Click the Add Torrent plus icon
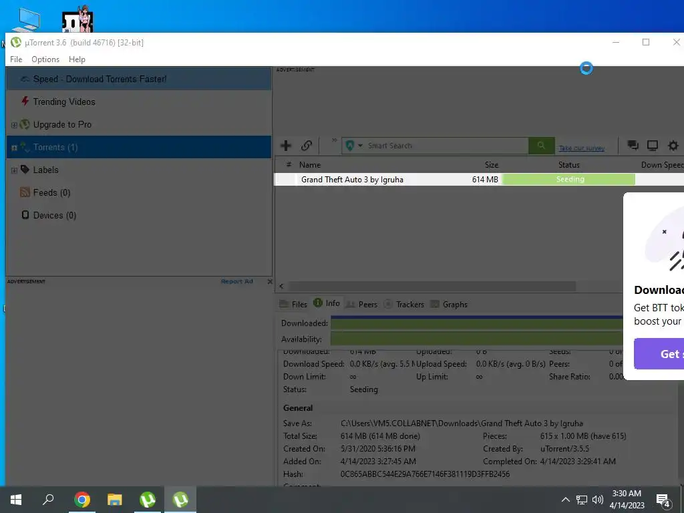This screenshot has width=684, height=513. pyautogui.click(x=286, y=145)
